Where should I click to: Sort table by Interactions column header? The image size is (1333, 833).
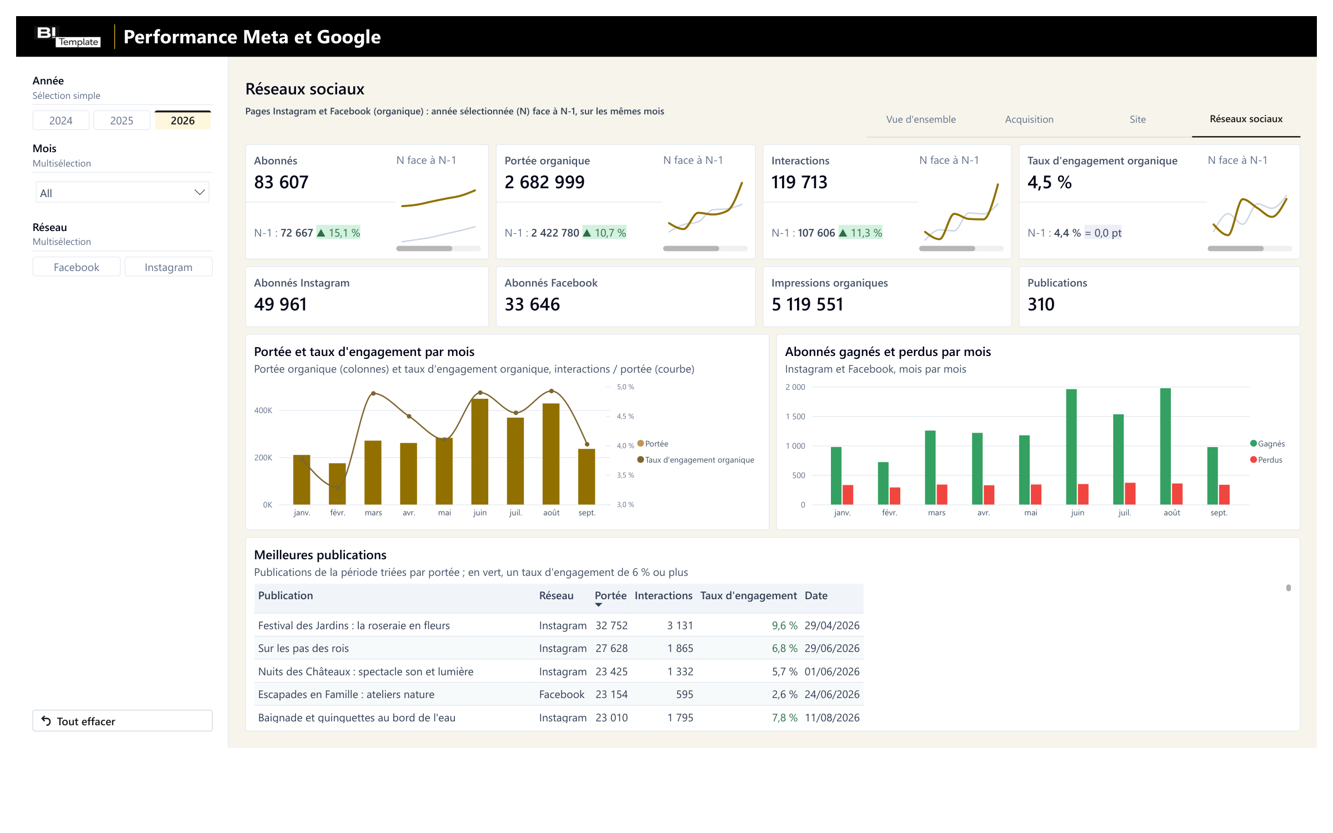click(663, 595)
